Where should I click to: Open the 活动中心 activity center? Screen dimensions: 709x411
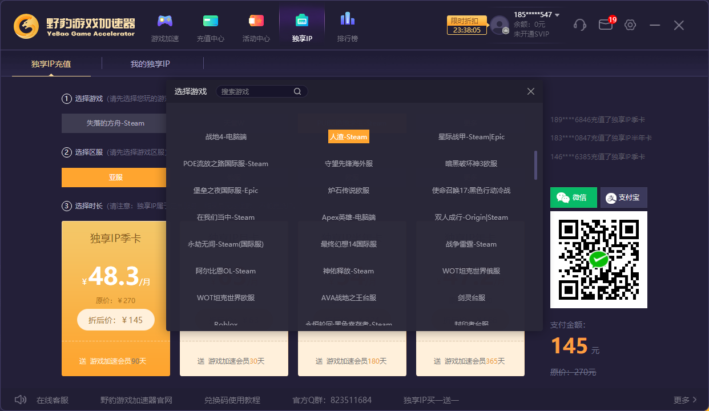pyautogui.click(x=256, y=29)
